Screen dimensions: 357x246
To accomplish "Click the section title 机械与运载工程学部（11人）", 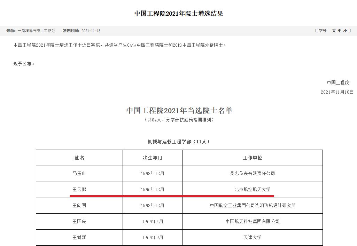I will point(179,142).
